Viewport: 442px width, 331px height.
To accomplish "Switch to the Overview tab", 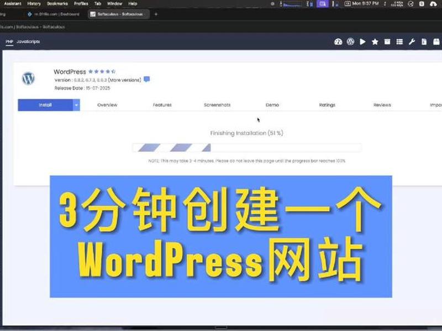I will pyautogui.click(x=107, y=105).
